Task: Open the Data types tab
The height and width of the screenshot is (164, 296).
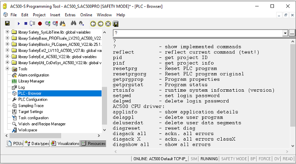Action: [37, 144]
